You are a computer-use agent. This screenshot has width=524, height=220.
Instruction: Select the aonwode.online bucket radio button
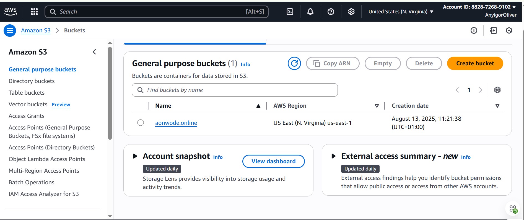pos(141,123)
